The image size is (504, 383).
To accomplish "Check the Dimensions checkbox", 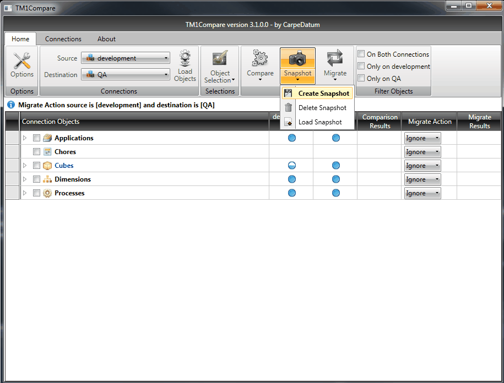I will pos(37,179).
